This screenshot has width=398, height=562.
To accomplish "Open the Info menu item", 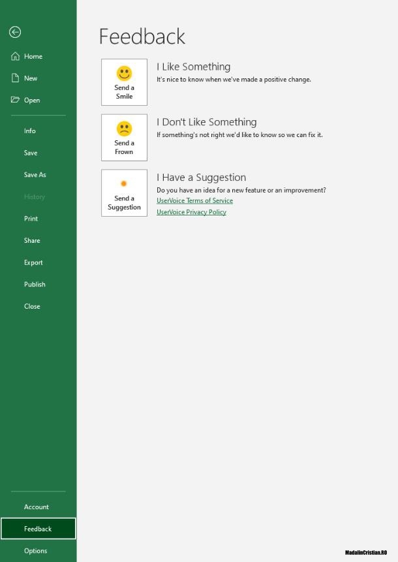I will pyautogui.click(x=30, y=131).
